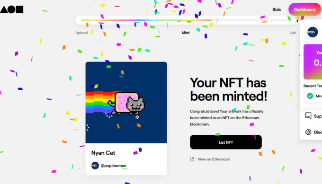Click the prguitarman avatar on the card
This screenshot has height=184, width=322.
point(95,166)
